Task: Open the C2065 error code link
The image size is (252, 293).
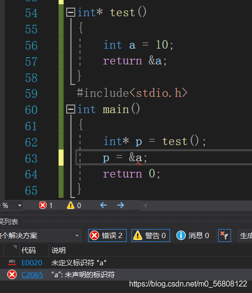Action: point(32,275)
